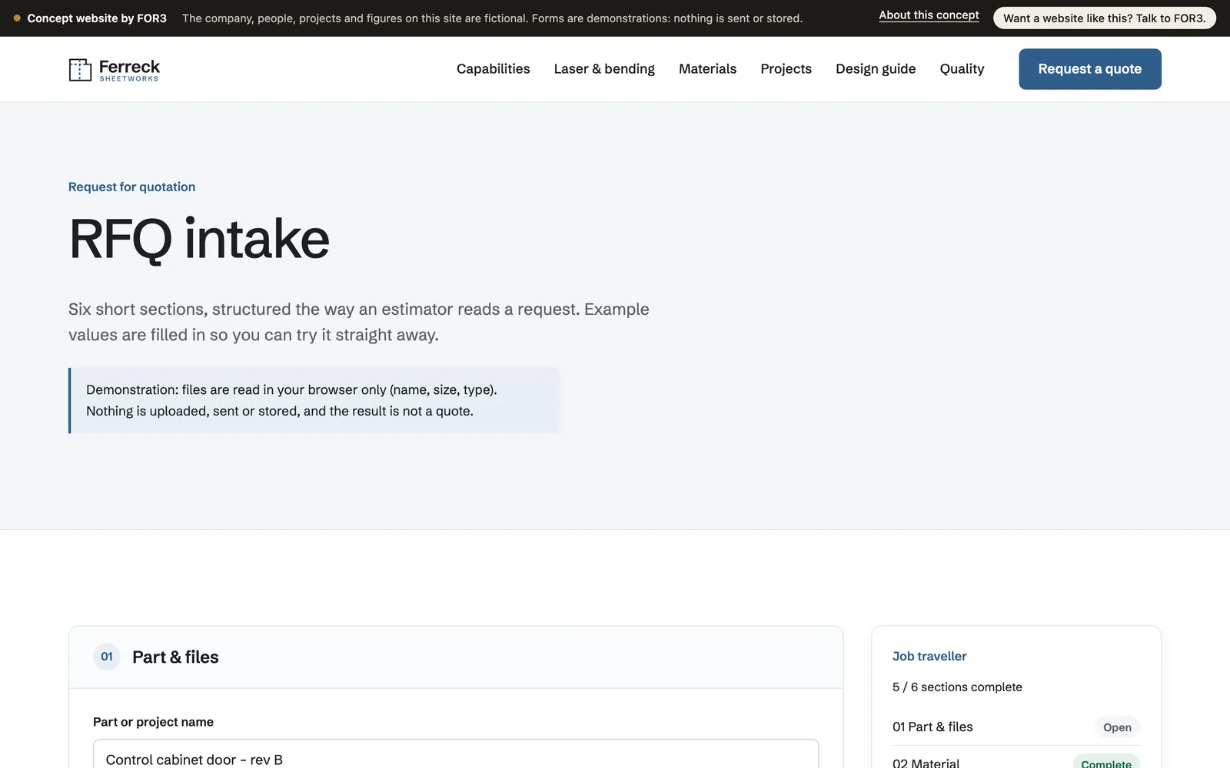Screen dimensions: 1230x768
Task: Select Quality in the navigation
Action: (962, 69)
